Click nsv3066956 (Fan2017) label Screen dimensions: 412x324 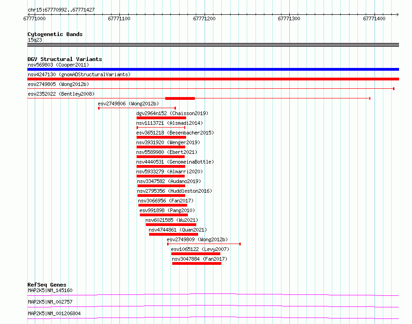pos(166,201)
